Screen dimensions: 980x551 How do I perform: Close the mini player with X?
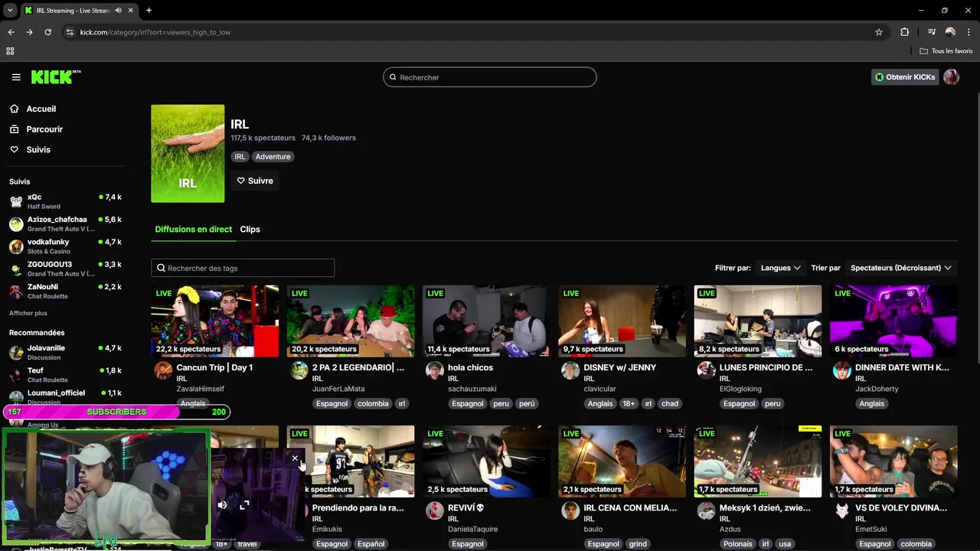click(295, 458)
